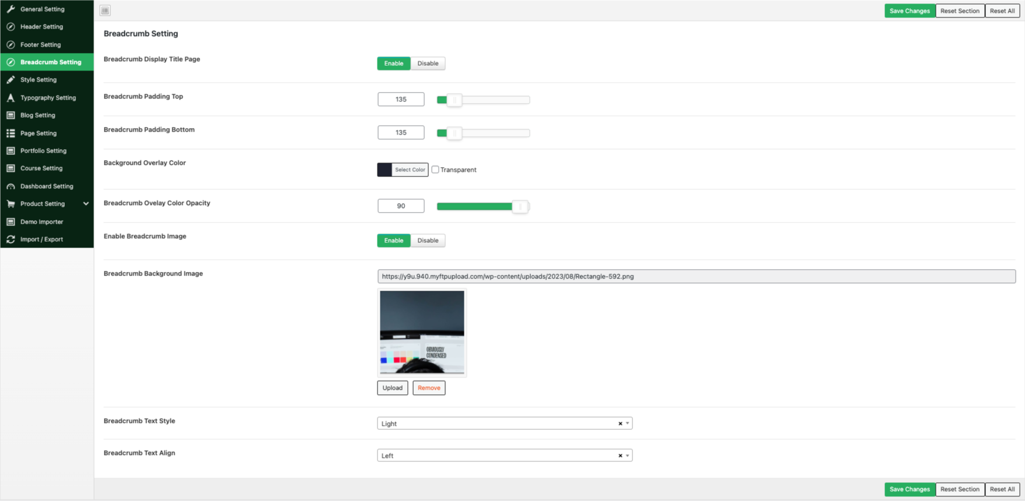
Task: Click the Demo Importer icon
Action: (x=11, y=222)
